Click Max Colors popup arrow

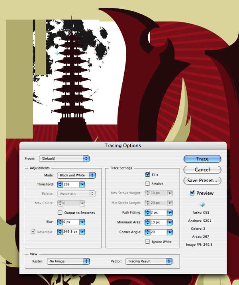tap(82, 203)
